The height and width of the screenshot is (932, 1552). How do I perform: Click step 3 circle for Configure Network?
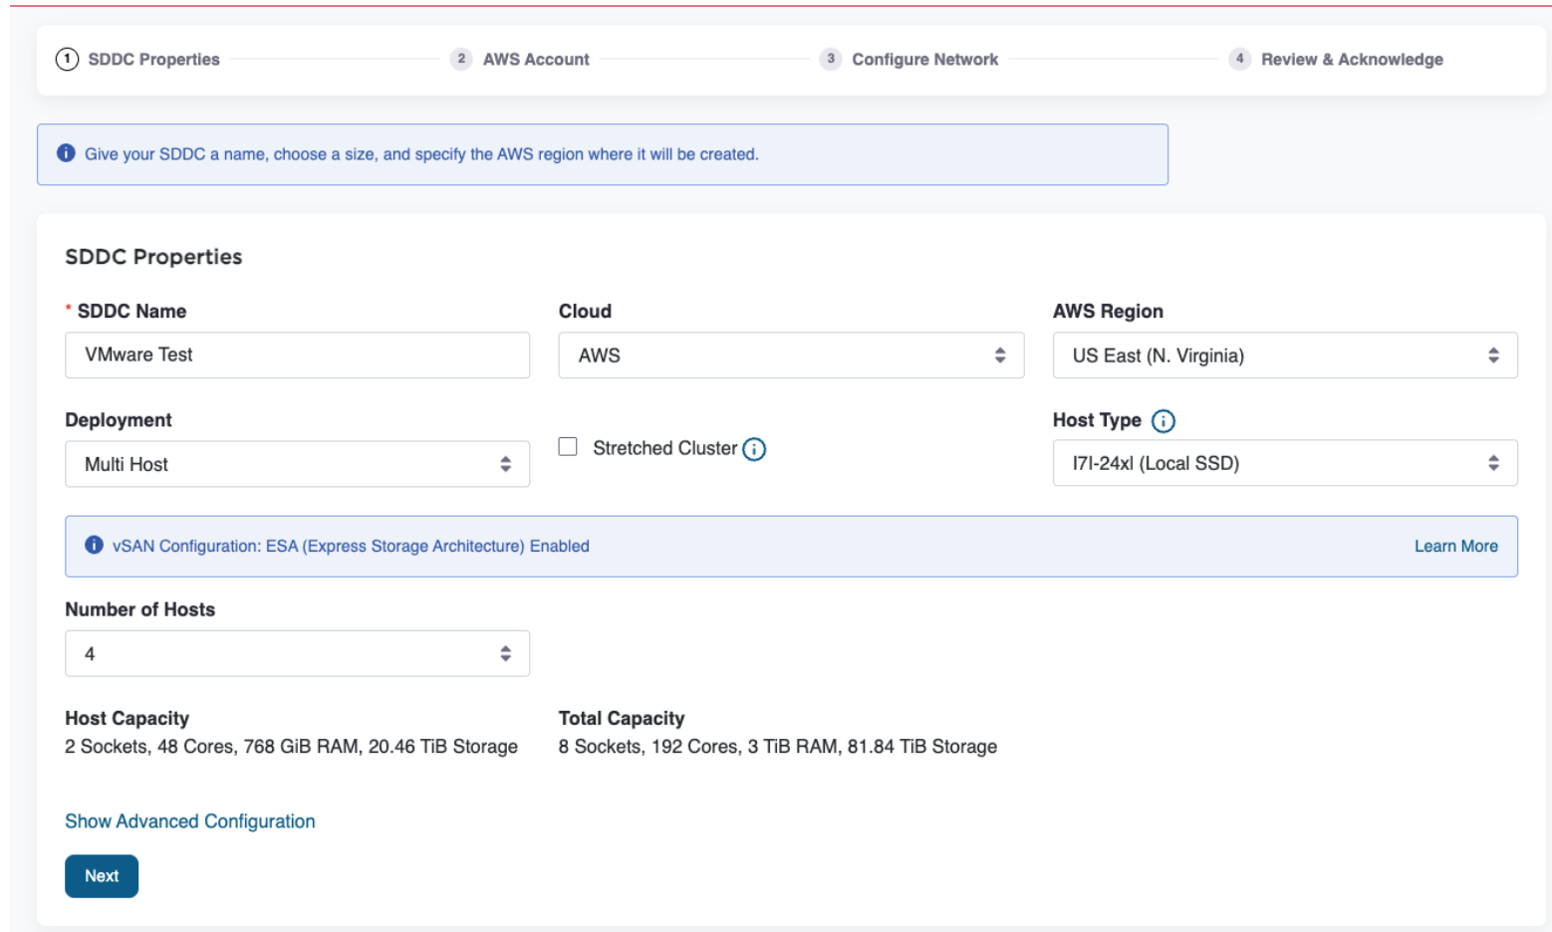[830, 59]
